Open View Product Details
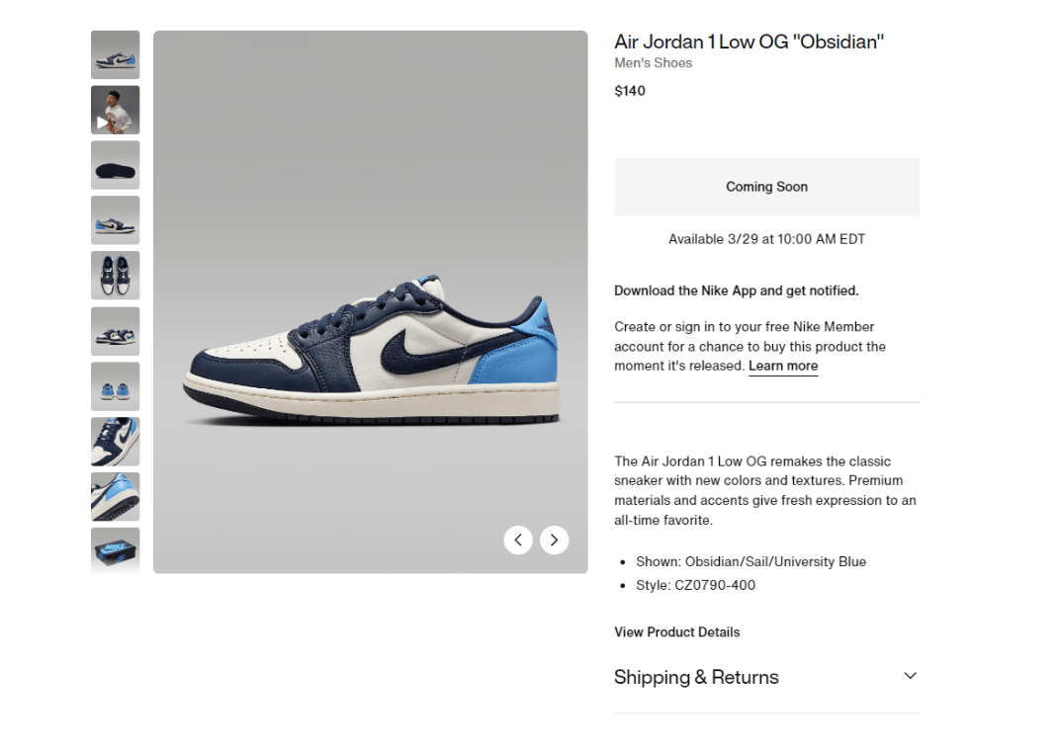The width and height of the screenshot is (1058, 751). click(x=676, y=632)
